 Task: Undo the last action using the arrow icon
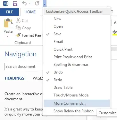[x=24, y=4]
